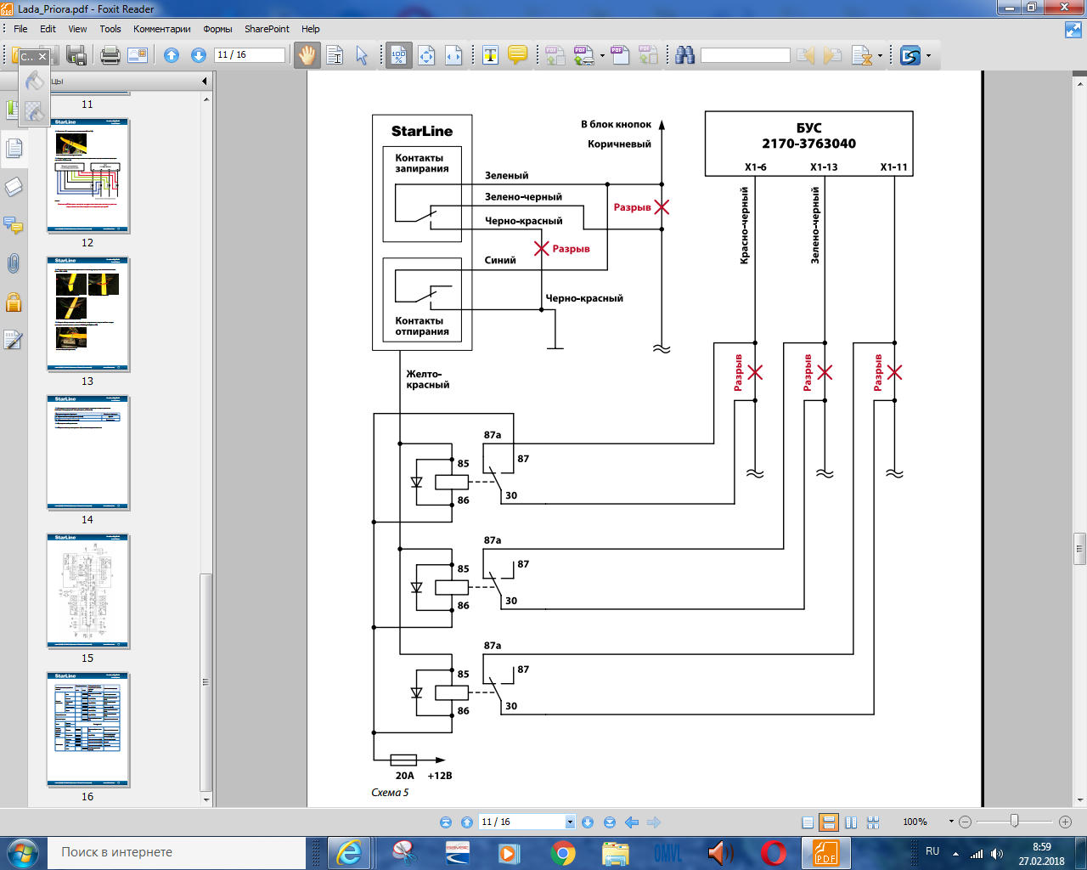
Task: Open the Comments panel in sidebar
Action: pos(14,225)
